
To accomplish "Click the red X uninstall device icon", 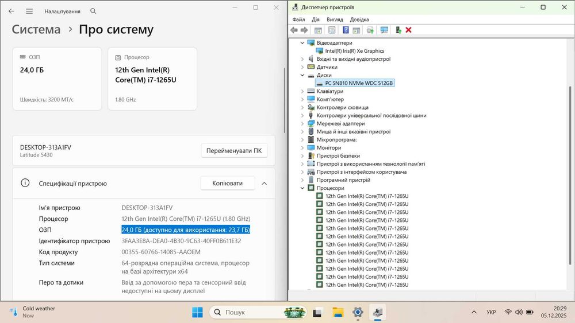I will pyautogui.click(x=408, y=30).
